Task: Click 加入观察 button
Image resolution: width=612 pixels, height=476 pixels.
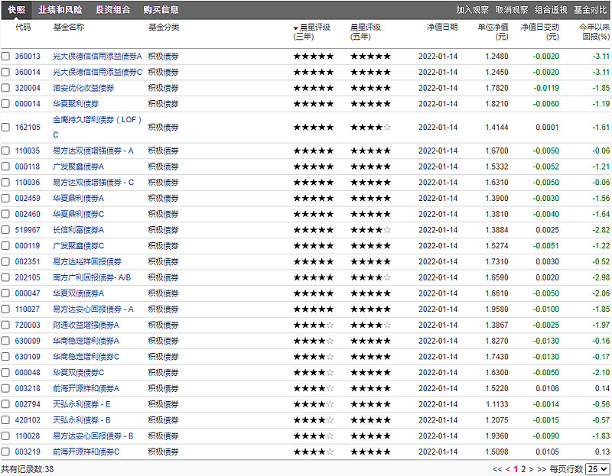Action: [x=472, y=10]
